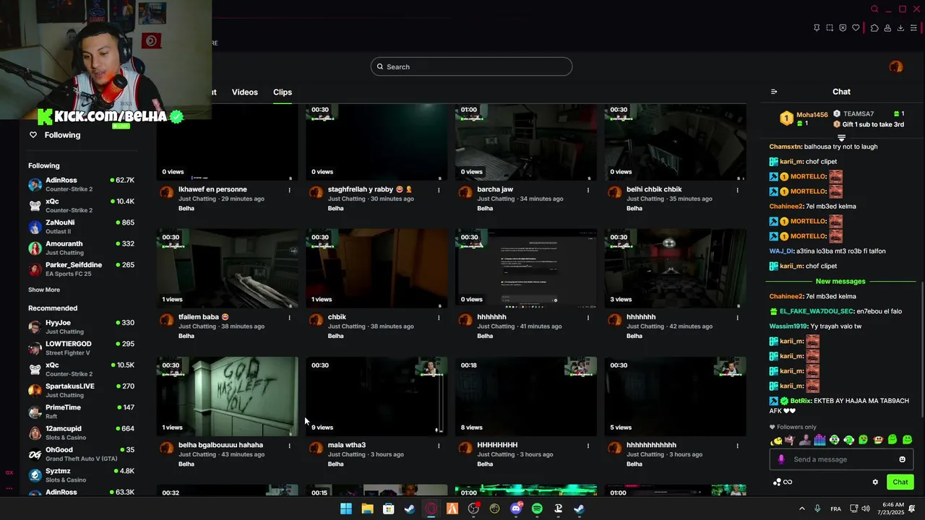The width and height of the screenshot is (925, 520).
Task: Open Spotify from the taskbar
Action: pyautogui.click(x=537, y=508)
